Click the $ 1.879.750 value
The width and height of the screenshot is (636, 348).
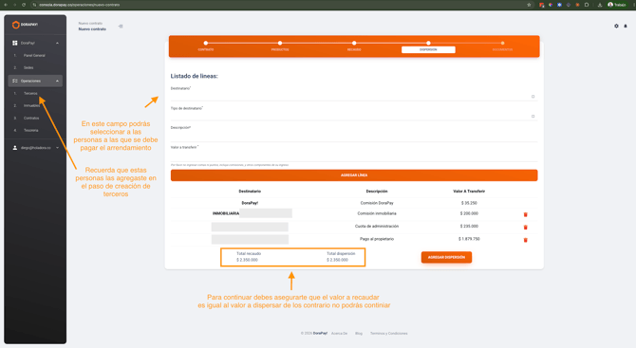click(469, 239)
